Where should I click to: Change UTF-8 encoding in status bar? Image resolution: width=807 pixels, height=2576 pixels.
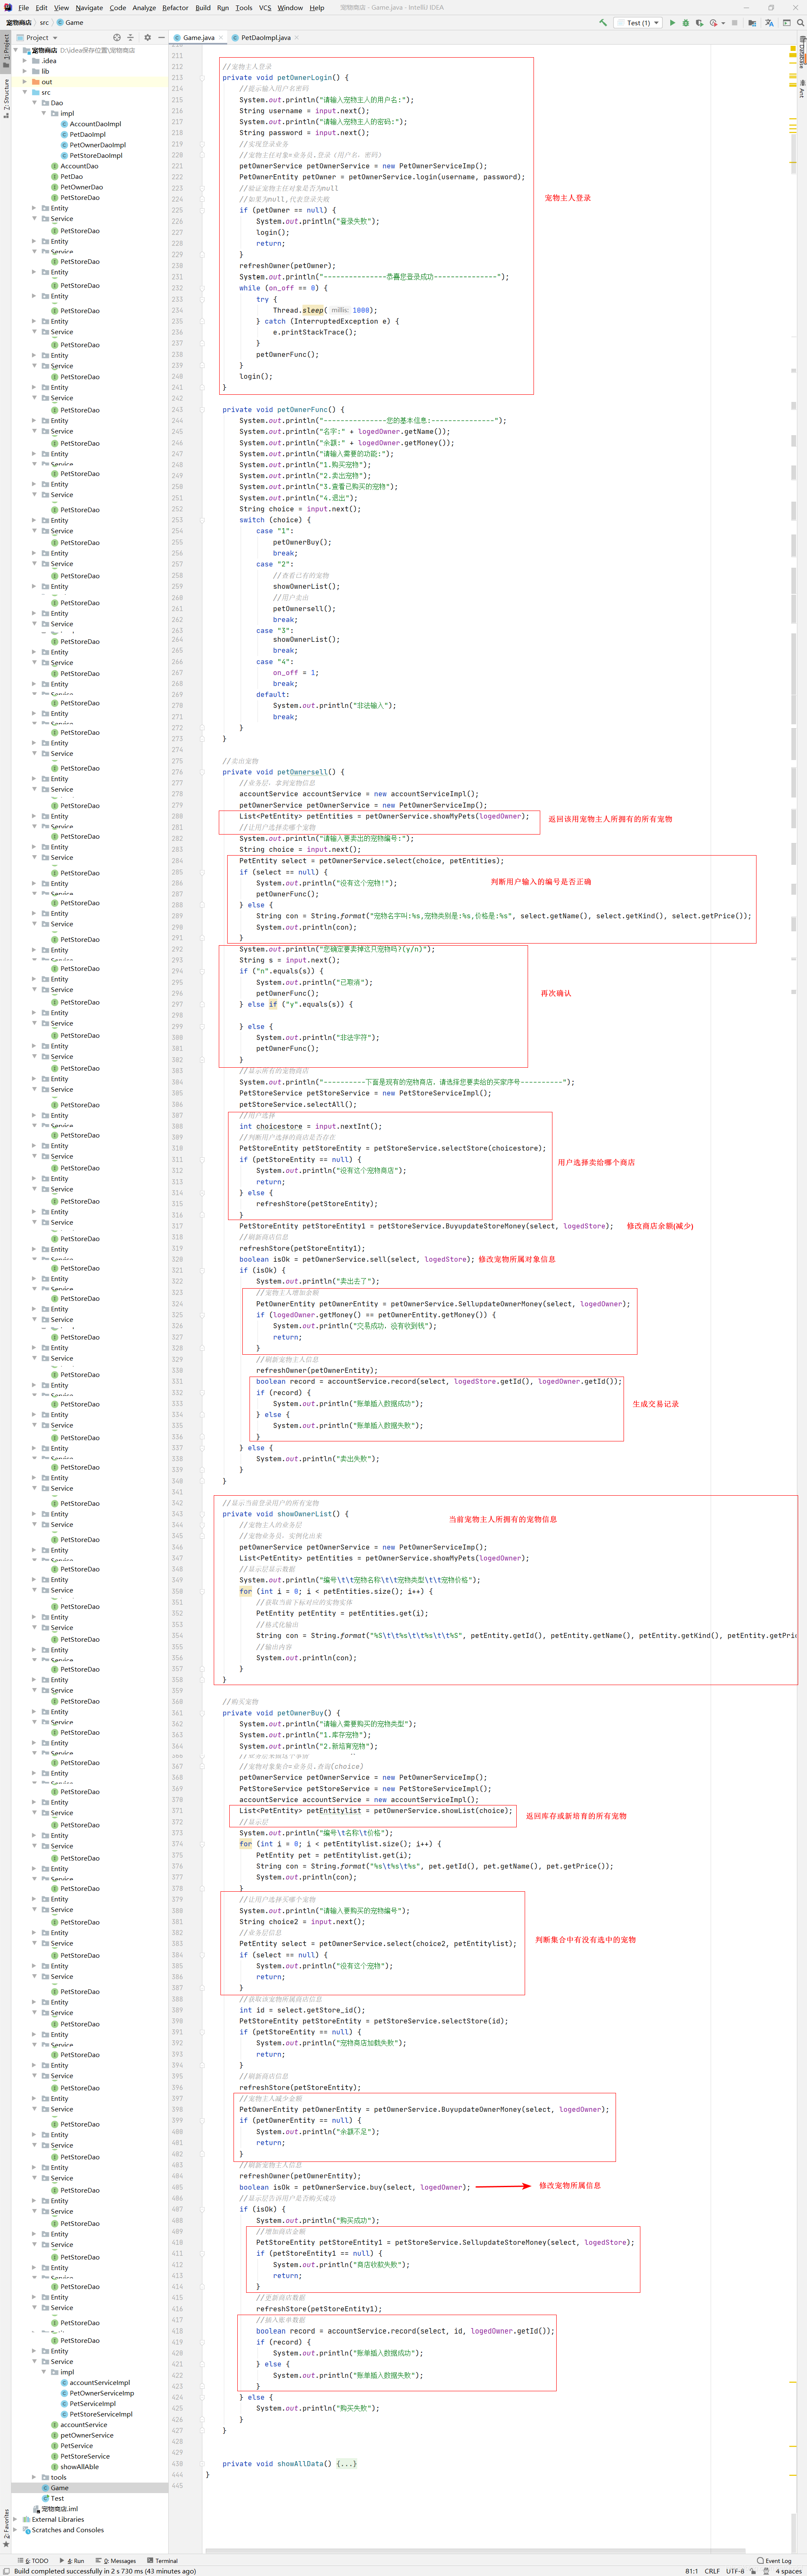click(x=735, y=2570)
